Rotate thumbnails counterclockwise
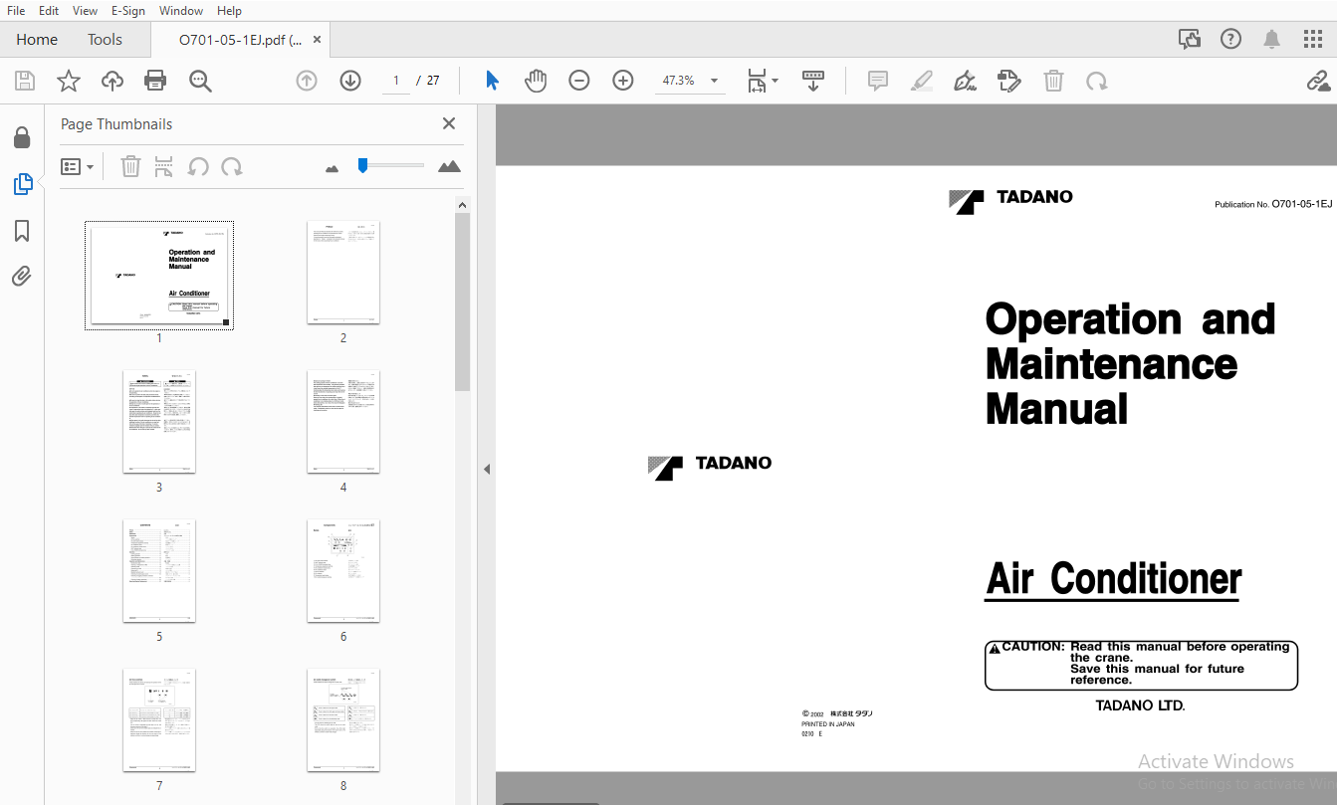 coord(198,166)
